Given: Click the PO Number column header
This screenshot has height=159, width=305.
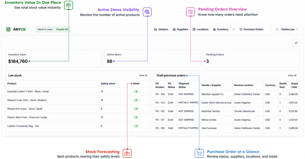Looking at the screenshot, I should coord(160,85).
